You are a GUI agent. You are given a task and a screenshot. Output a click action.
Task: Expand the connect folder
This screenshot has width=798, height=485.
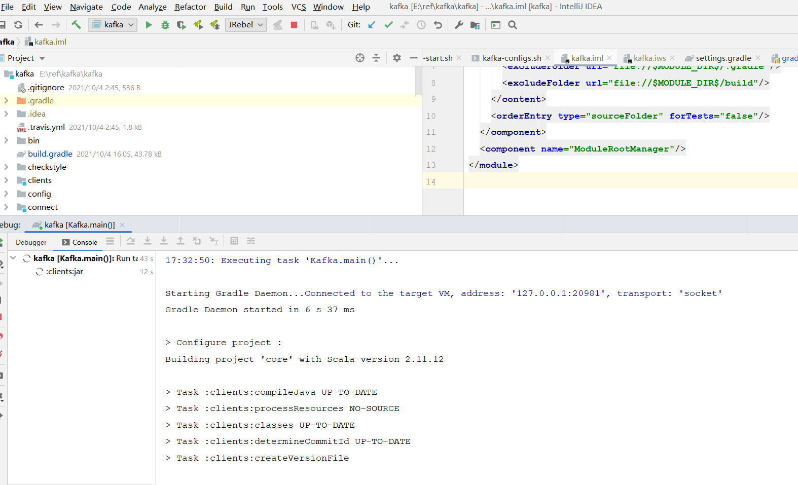(x=6, y=207)
